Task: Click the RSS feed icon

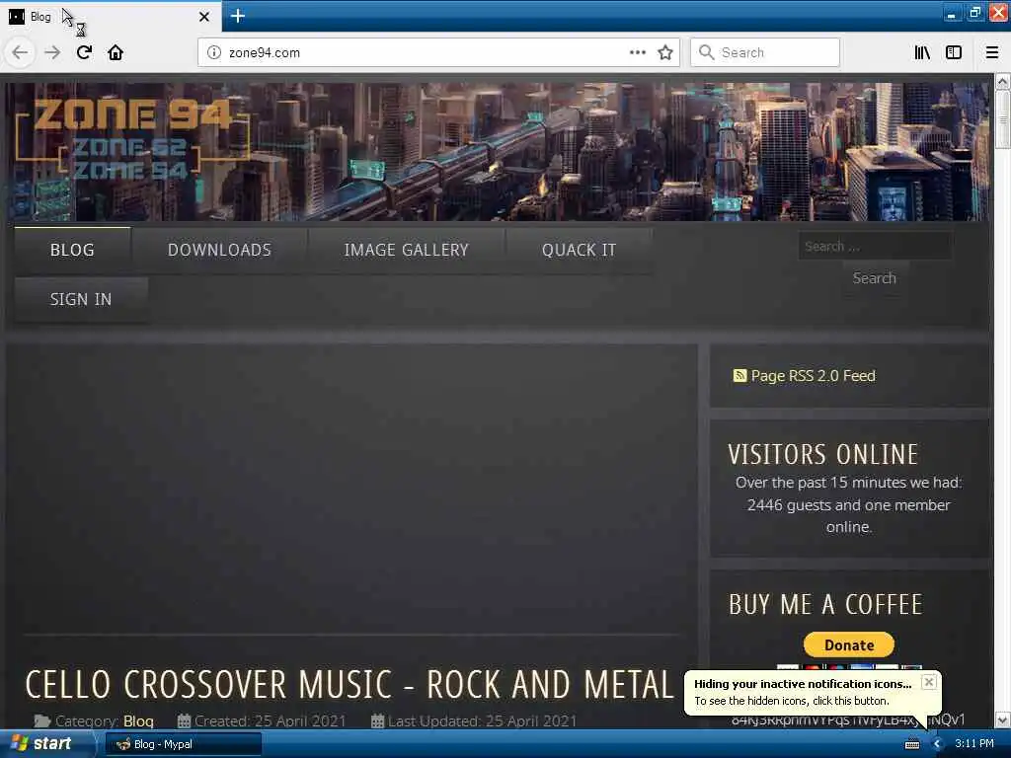Action: click(x=739, y=375)
